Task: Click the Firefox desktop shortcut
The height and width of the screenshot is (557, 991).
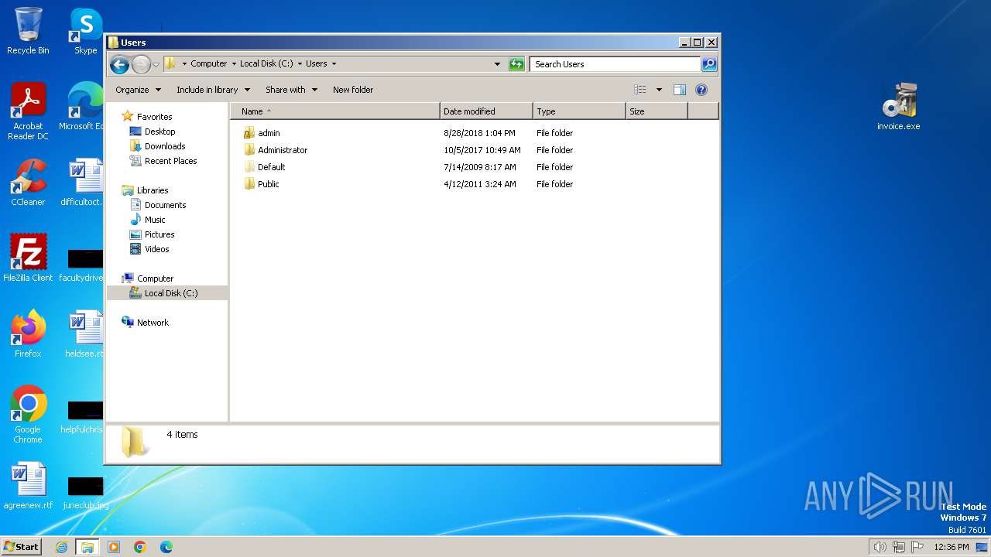Action: (28, 334)
